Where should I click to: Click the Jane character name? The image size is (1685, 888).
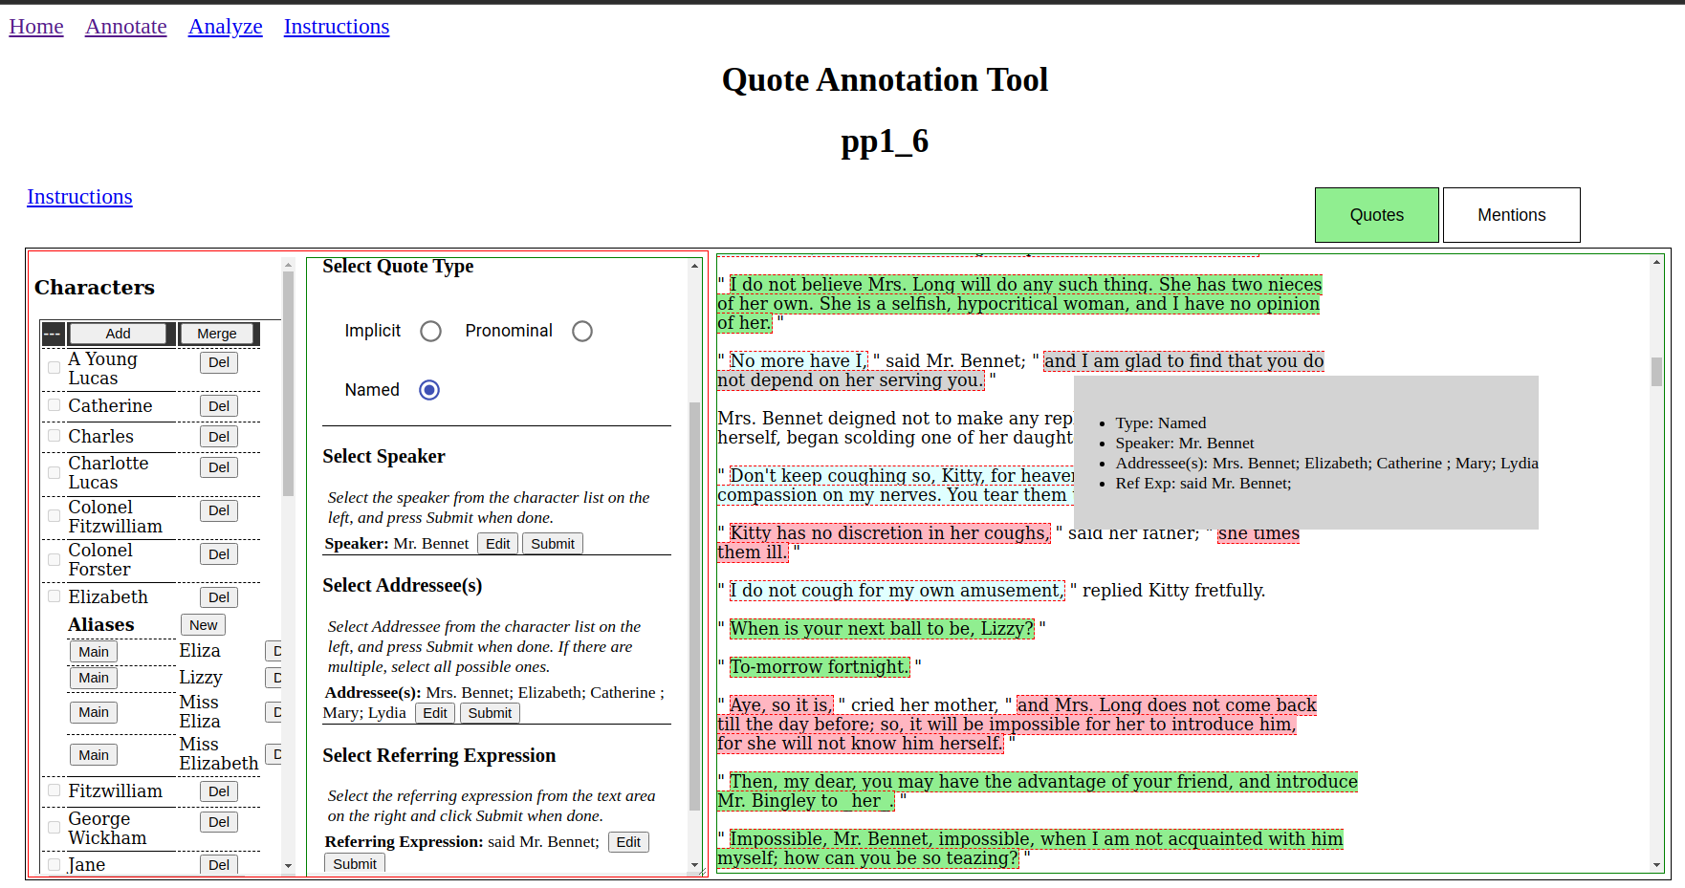click(x=87, y=865)
